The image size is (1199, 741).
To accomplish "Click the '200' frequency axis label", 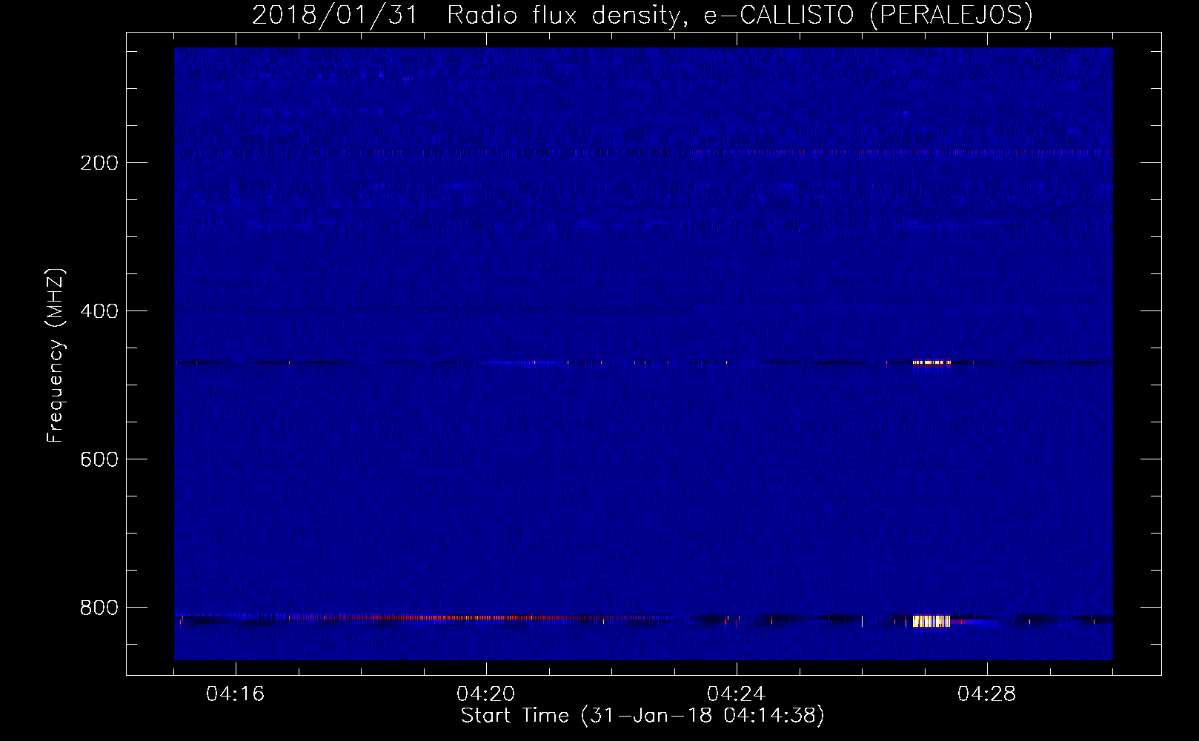I will click(99, 163).
